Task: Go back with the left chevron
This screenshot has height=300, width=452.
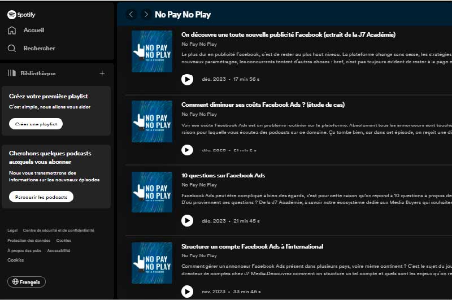Action: tap(131, 15)
